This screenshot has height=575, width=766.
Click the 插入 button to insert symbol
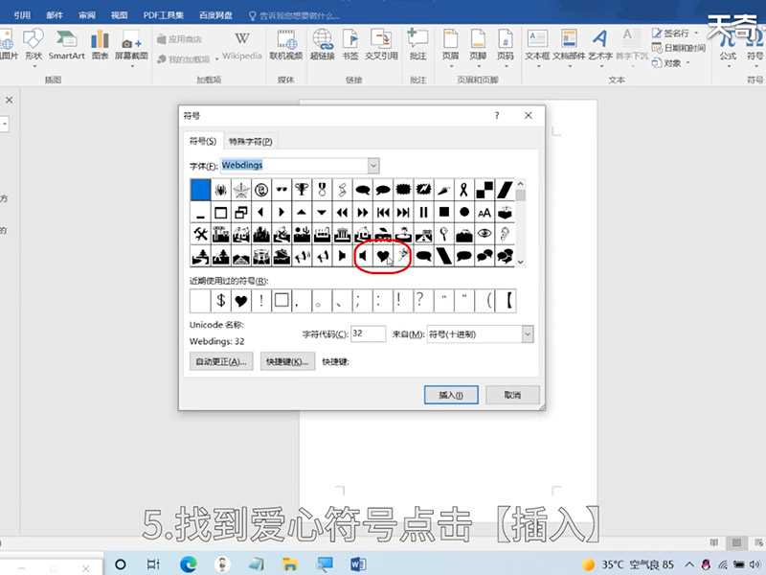click(451, 394)
